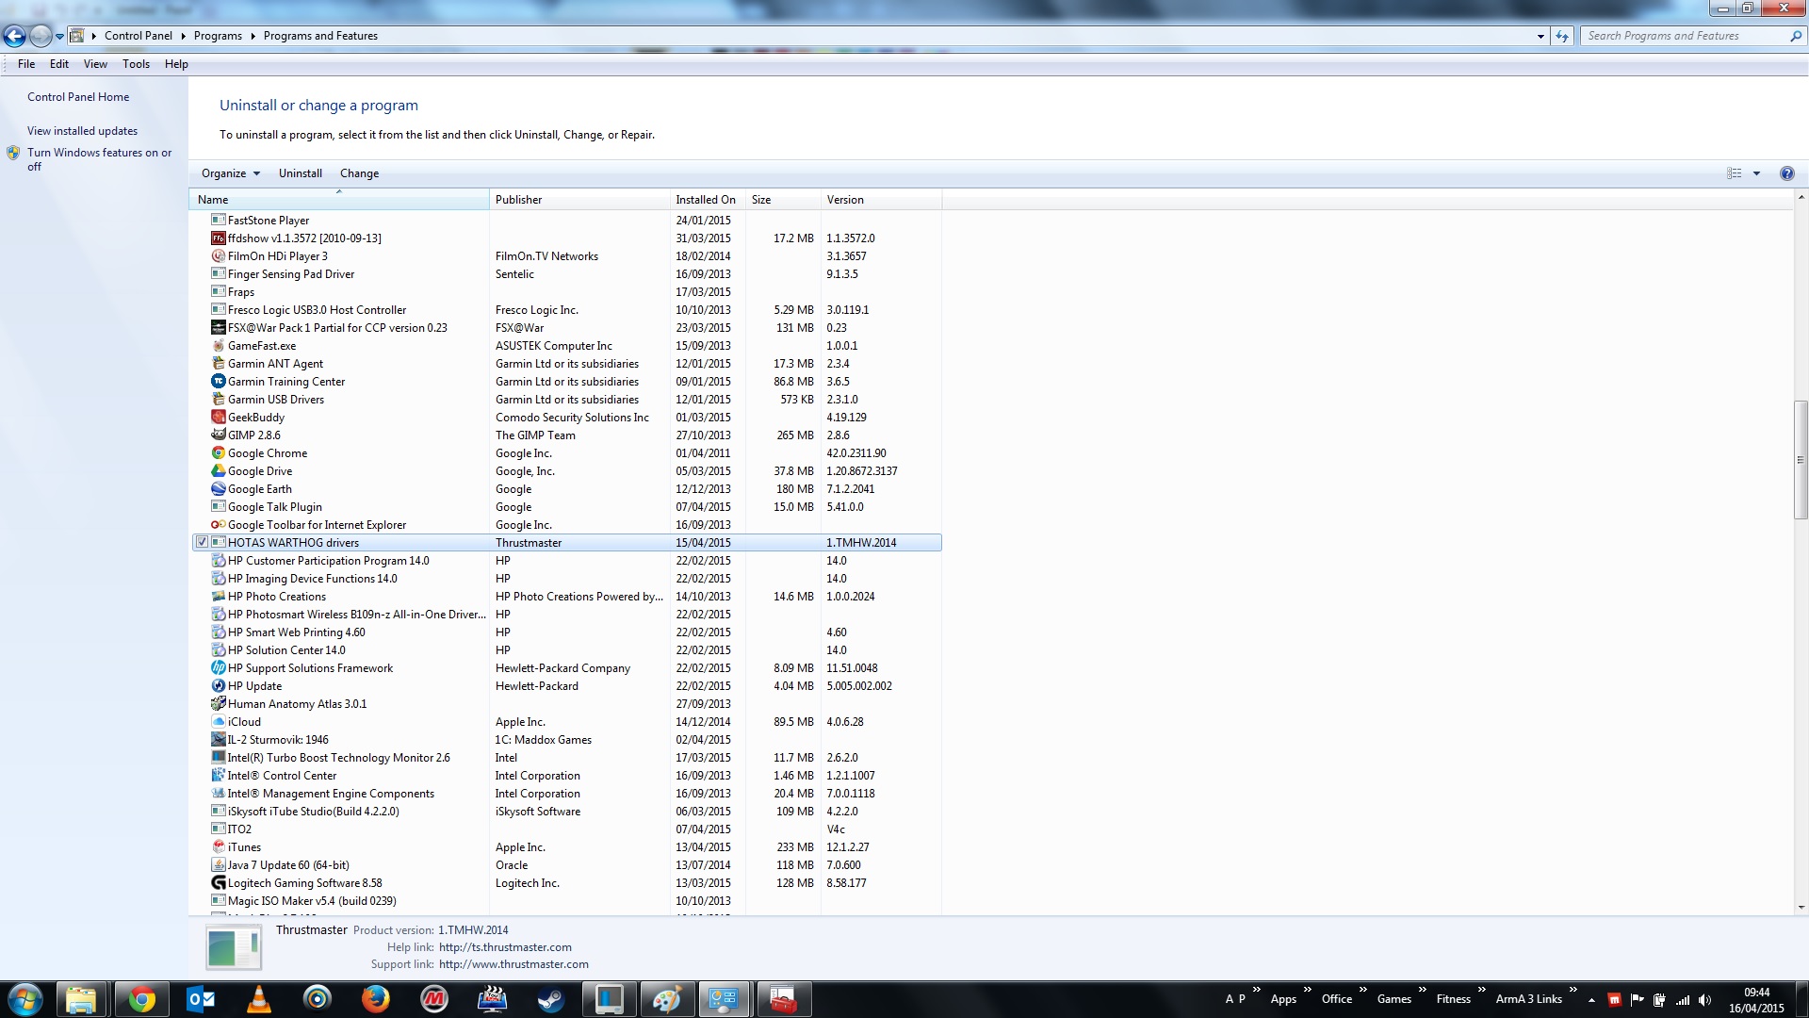Open View installed updates link

coord(82,131)
